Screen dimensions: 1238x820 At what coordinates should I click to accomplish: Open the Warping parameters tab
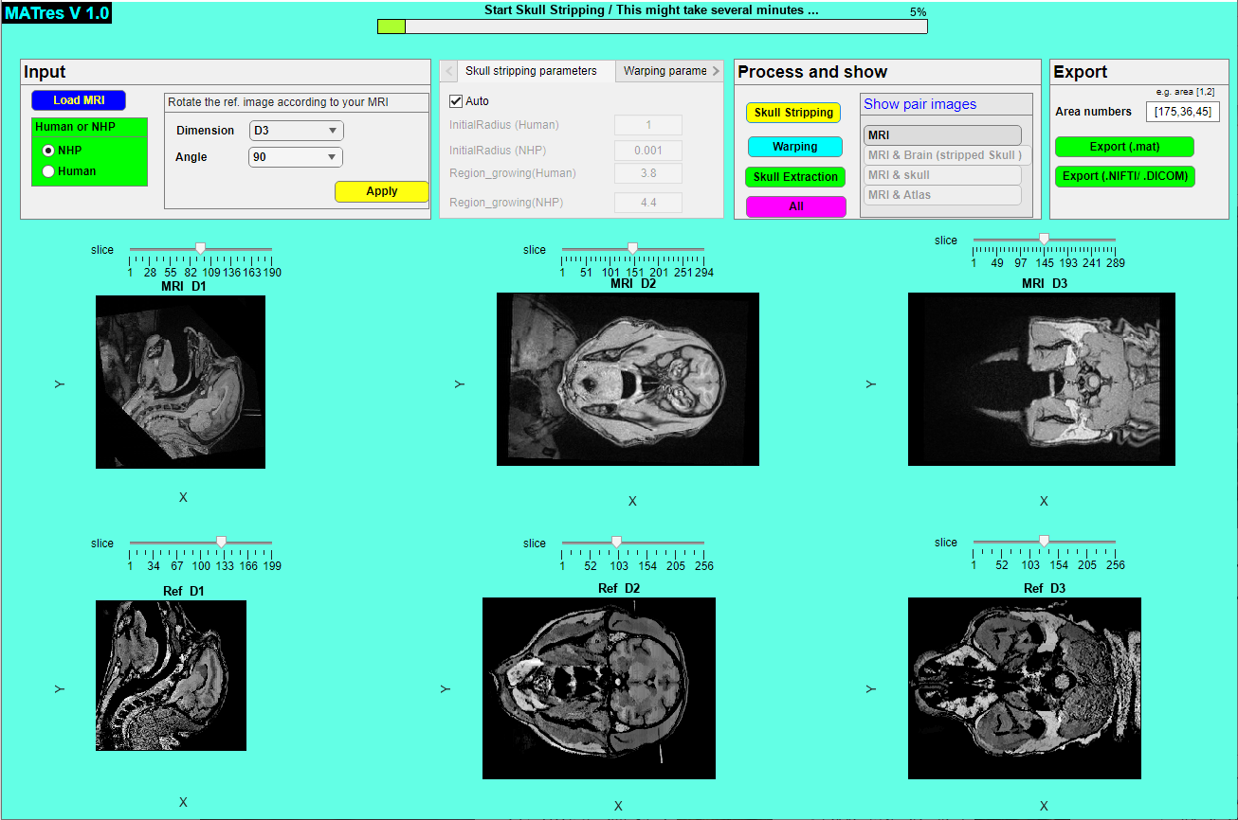tap(665, 71)
